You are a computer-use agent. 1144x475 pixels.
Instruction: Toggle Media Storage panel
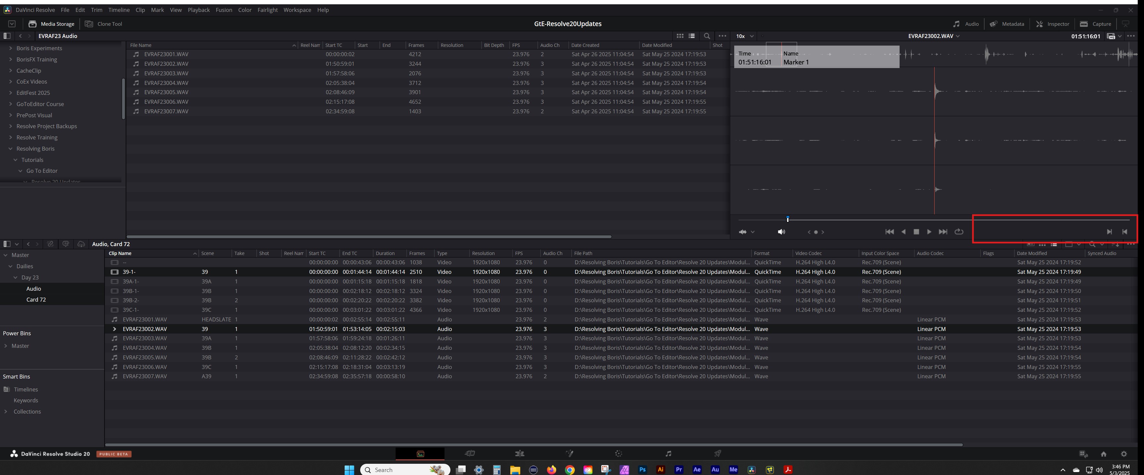point(52,24)
